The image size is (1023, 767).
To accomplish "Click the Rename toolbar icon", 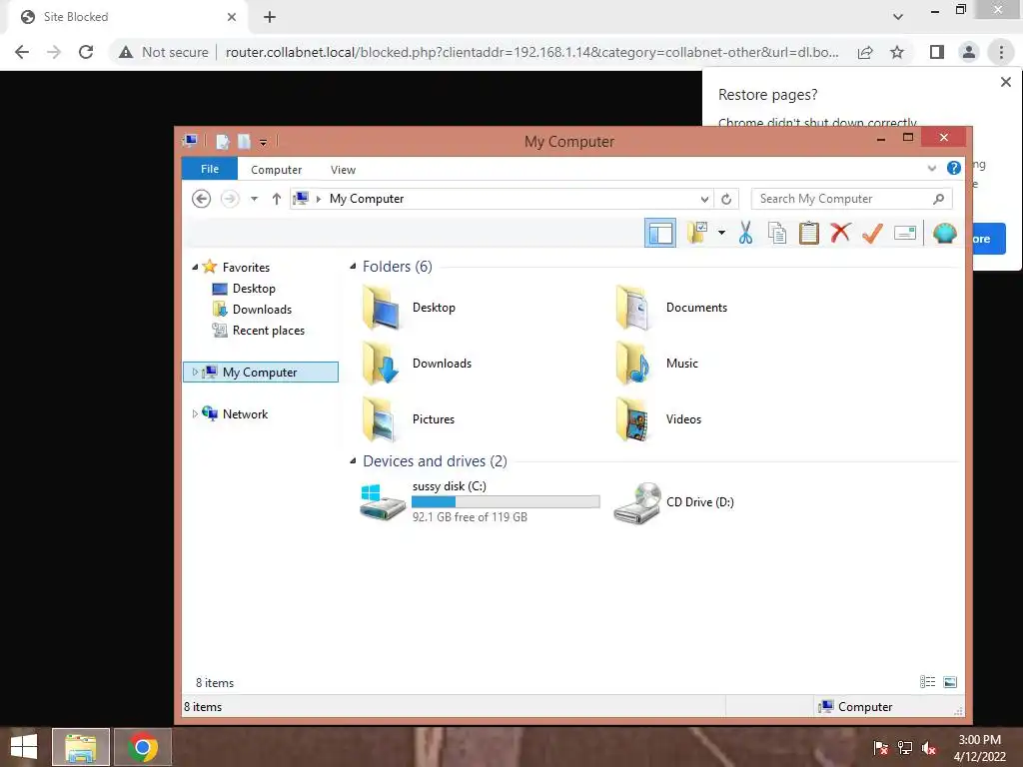I will [905, 233].
